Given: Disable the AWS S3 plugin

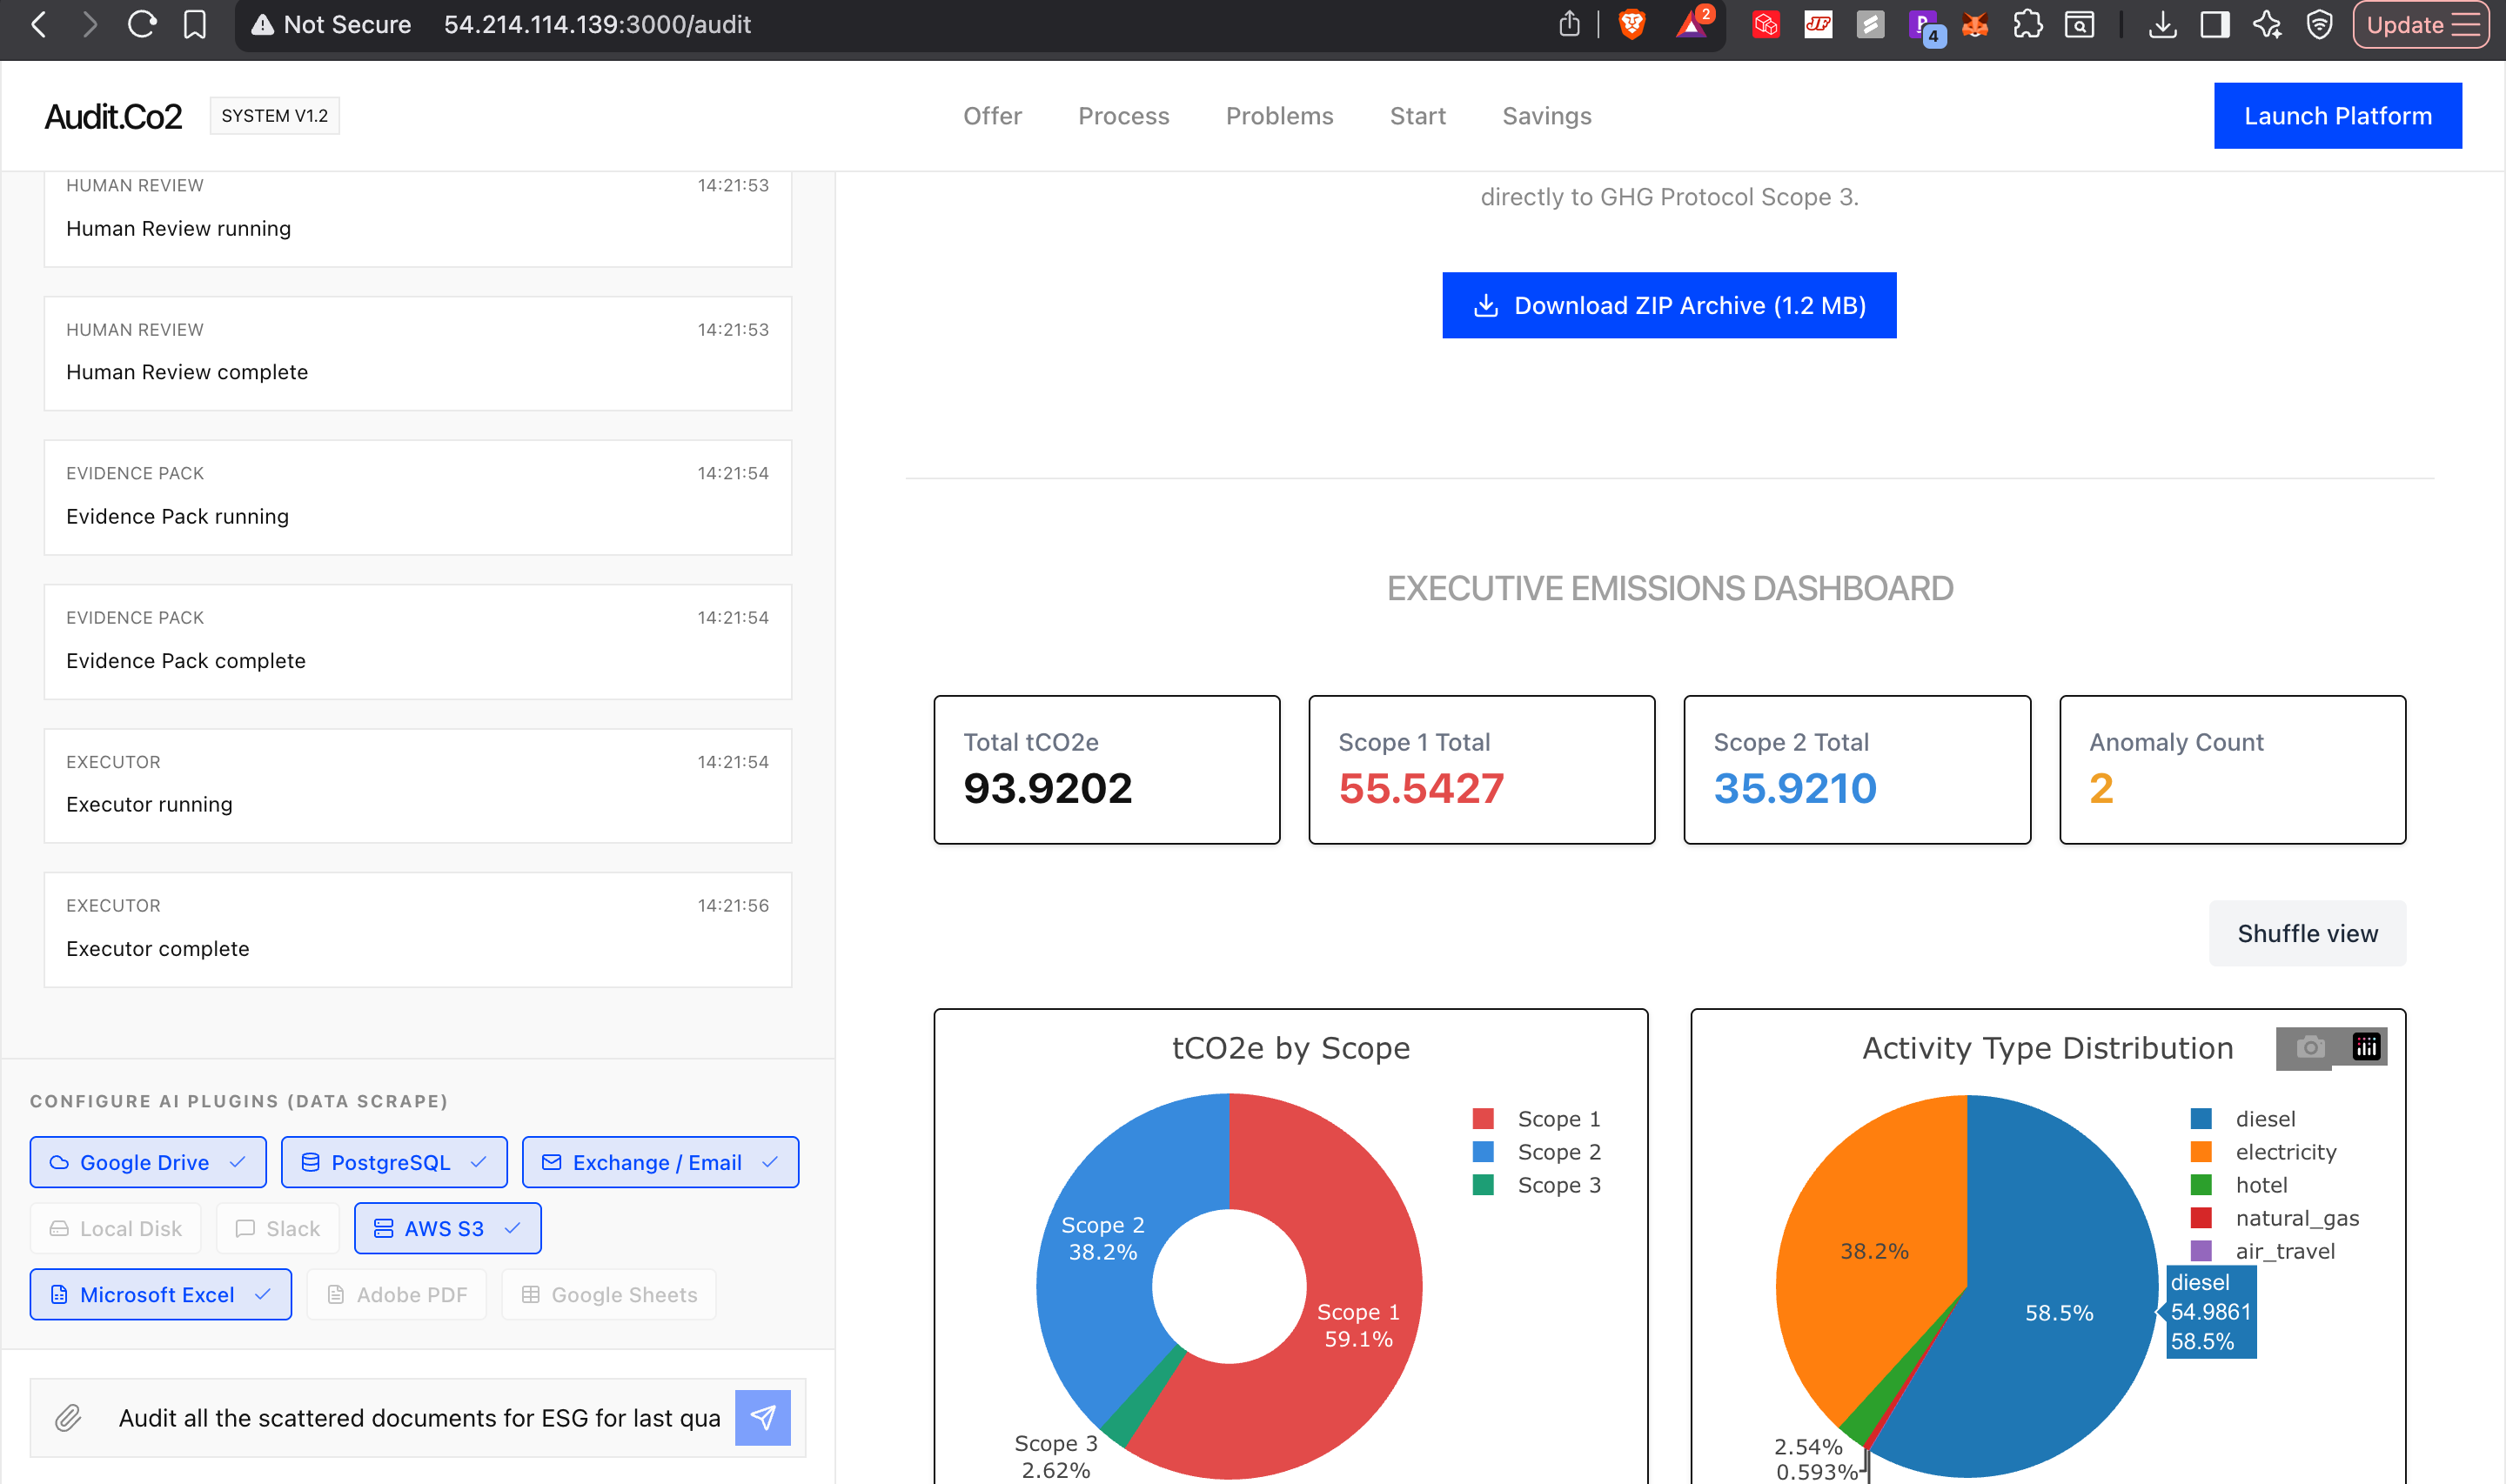Looking at the screenshot, I should [447, 1228].
